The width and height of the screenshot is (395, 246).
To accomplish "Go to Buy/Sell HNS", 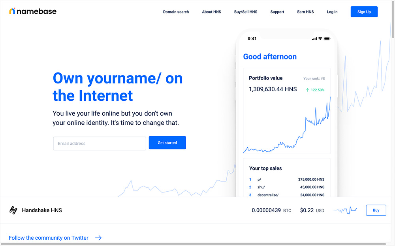I will [246, 12].
